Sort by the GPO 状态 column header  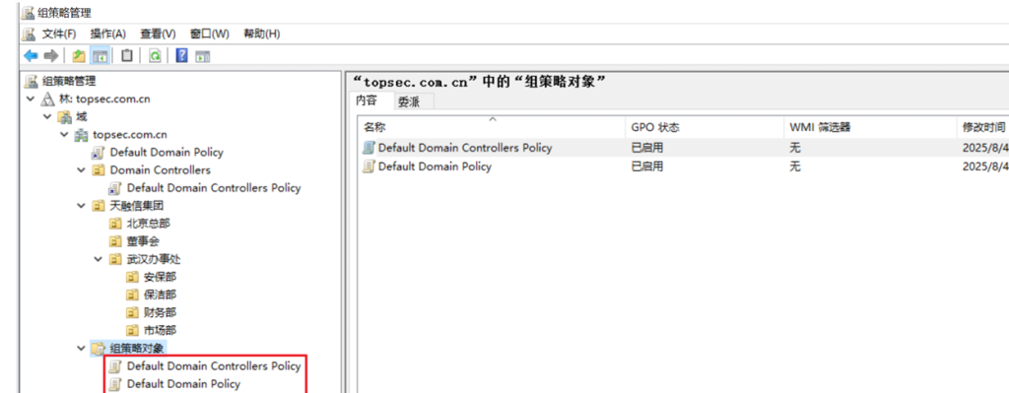click(705, 128)
